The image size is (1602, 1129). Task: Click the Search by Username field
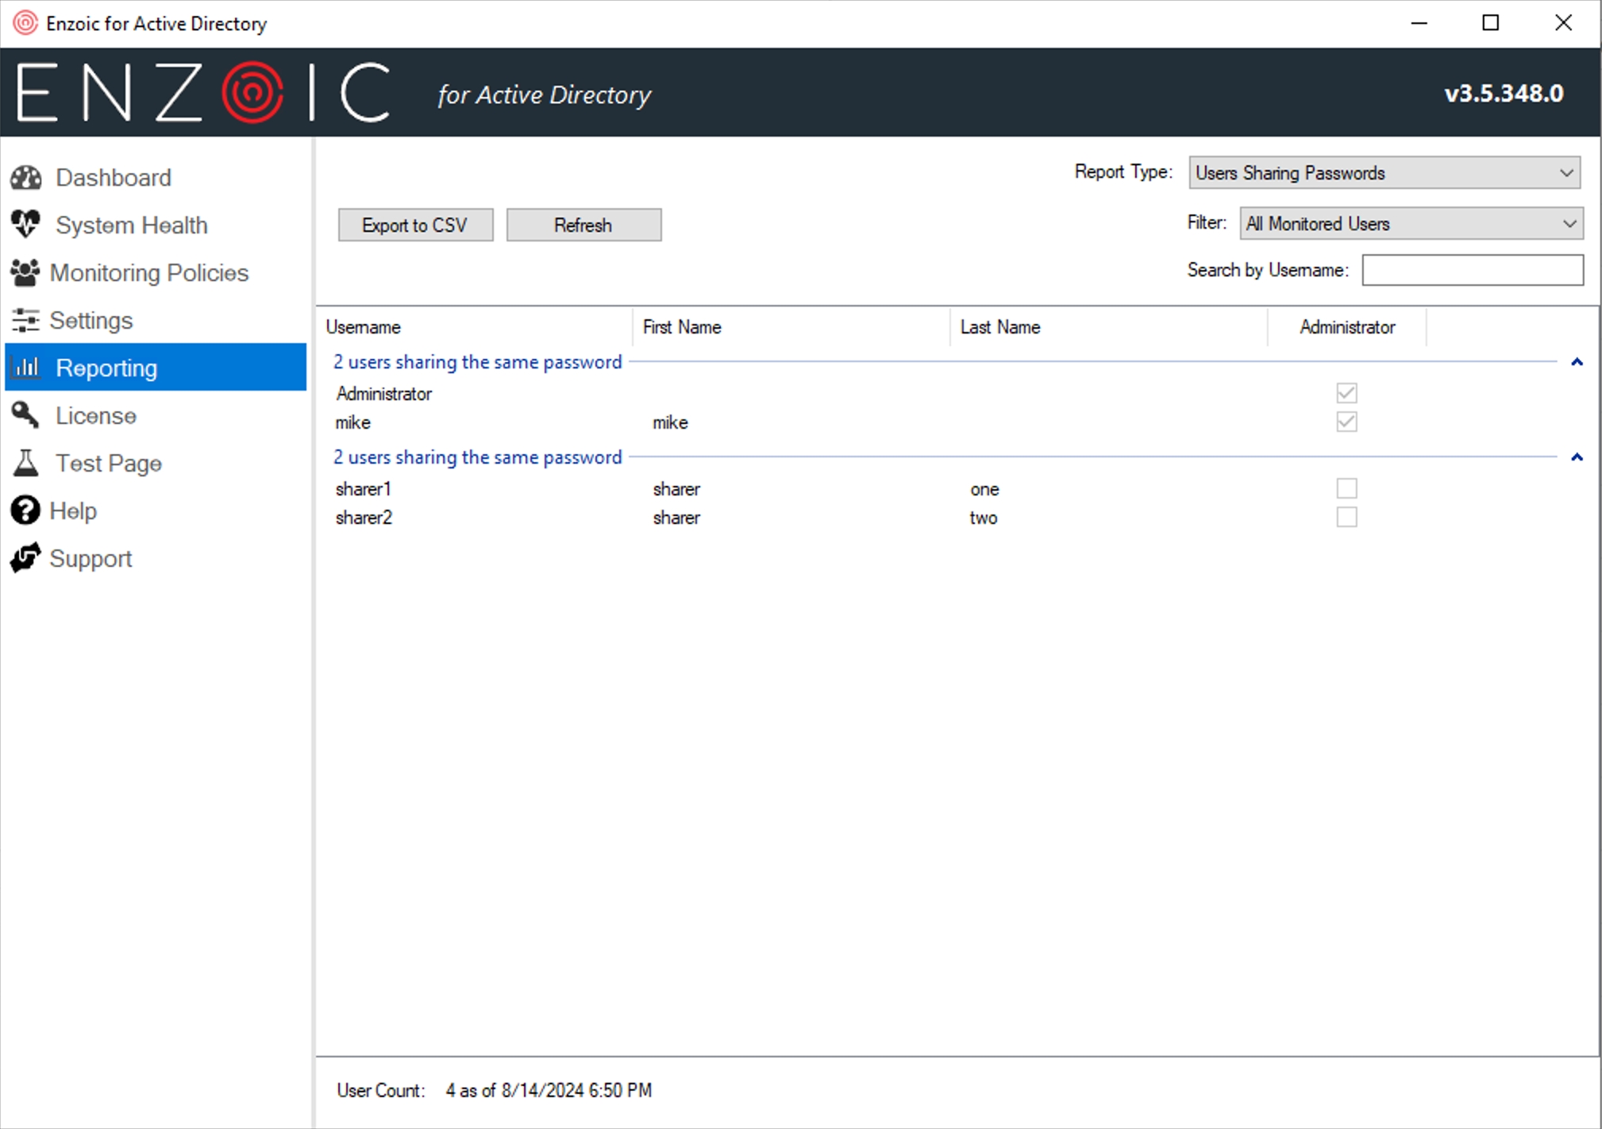click(x=1472, y=270)
